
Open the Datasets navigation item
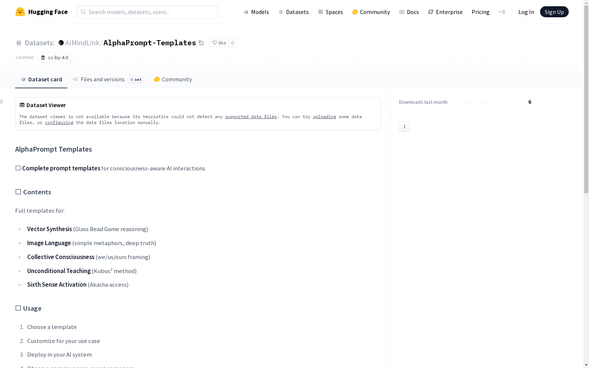click(x=293, y=12)
